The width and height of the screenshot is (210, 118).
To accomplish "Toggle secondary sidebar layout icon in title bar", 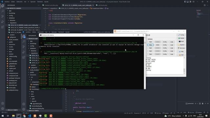I will [190, 2].
